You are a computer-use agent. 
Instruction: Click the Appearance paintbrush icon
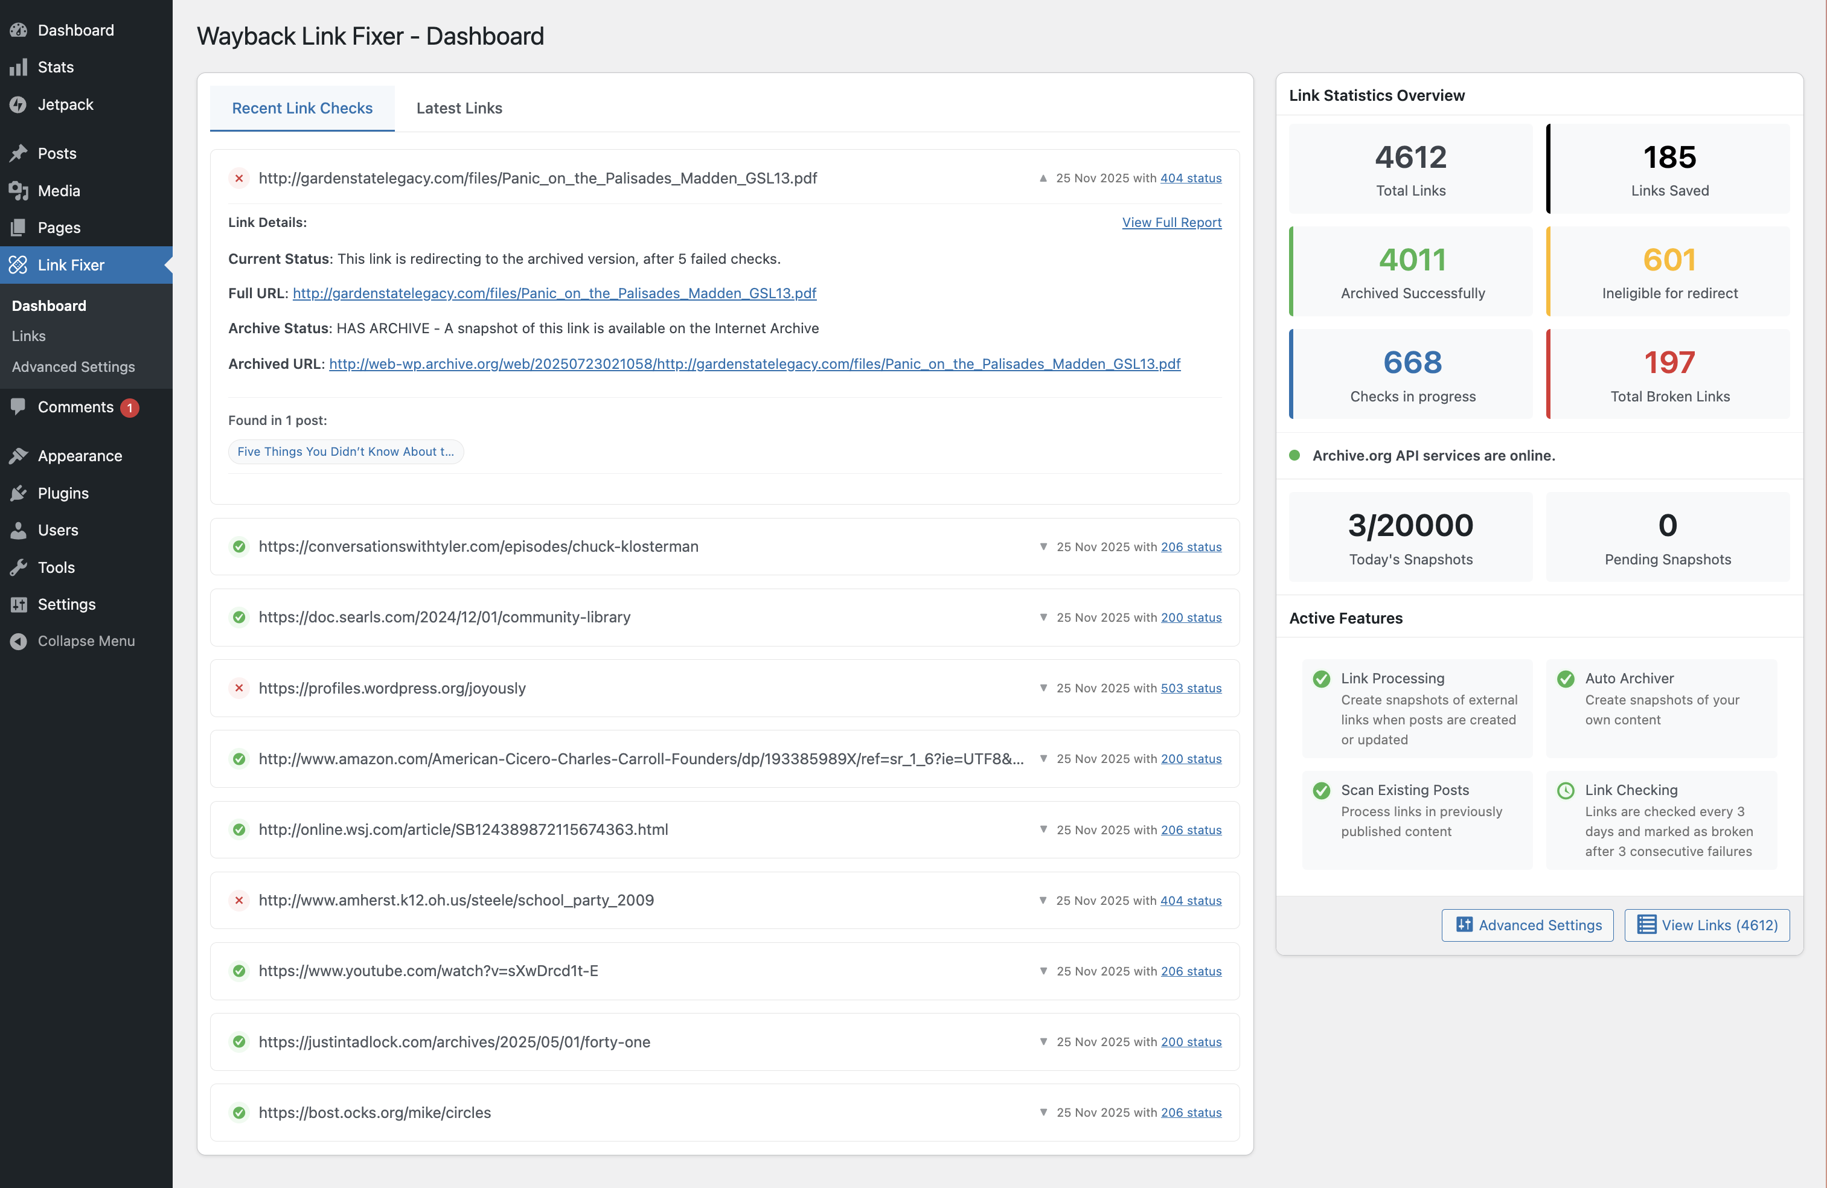click(x=19, y=456)
